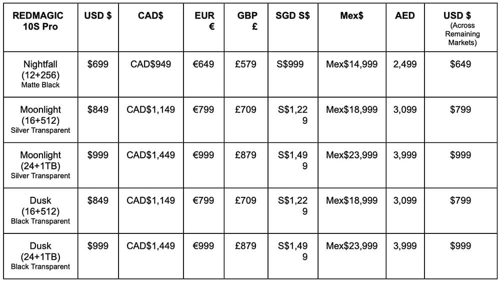Select the 2,499 AED price cell
Viewport: 500px width, 282px height.
[404, 64]
